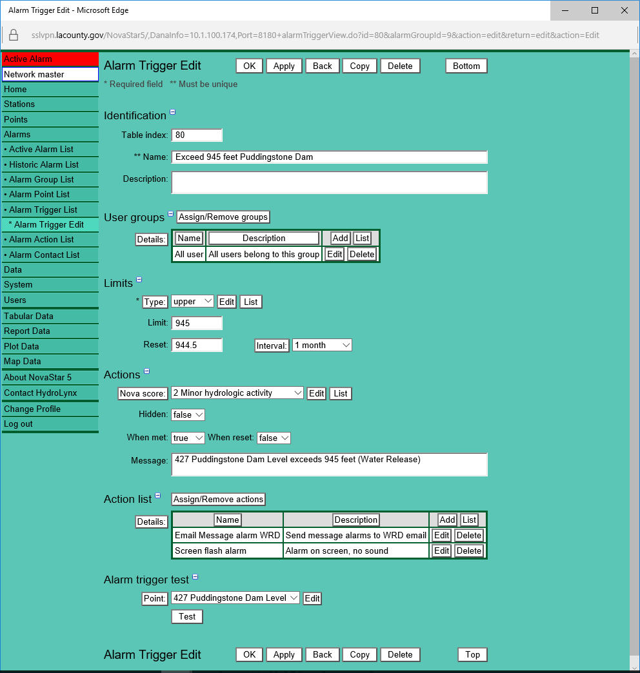Collapse the Action list section icon
This screenshot has height=673, width=640.
[157, 496]
